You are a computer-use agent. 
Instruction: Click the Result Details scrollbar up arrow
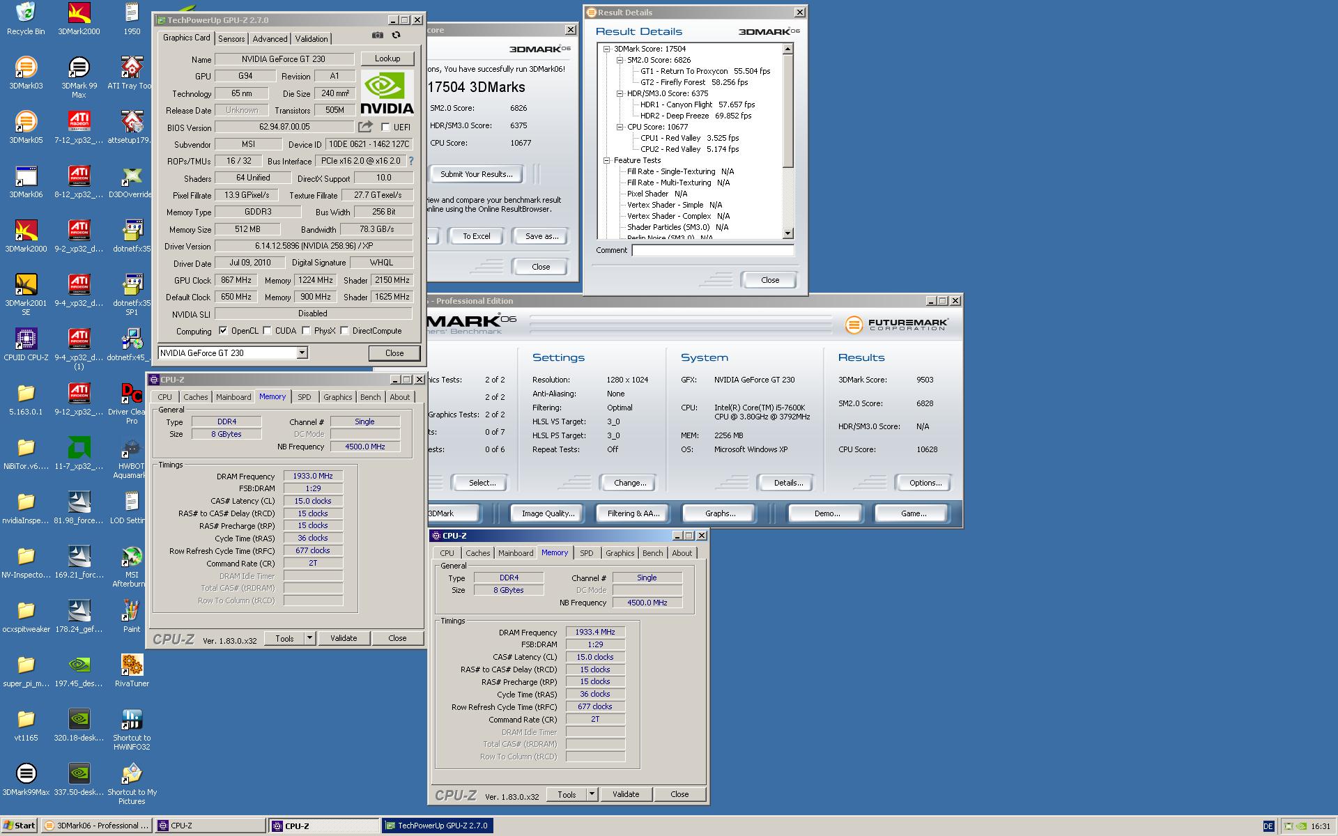tap(788, 49)
